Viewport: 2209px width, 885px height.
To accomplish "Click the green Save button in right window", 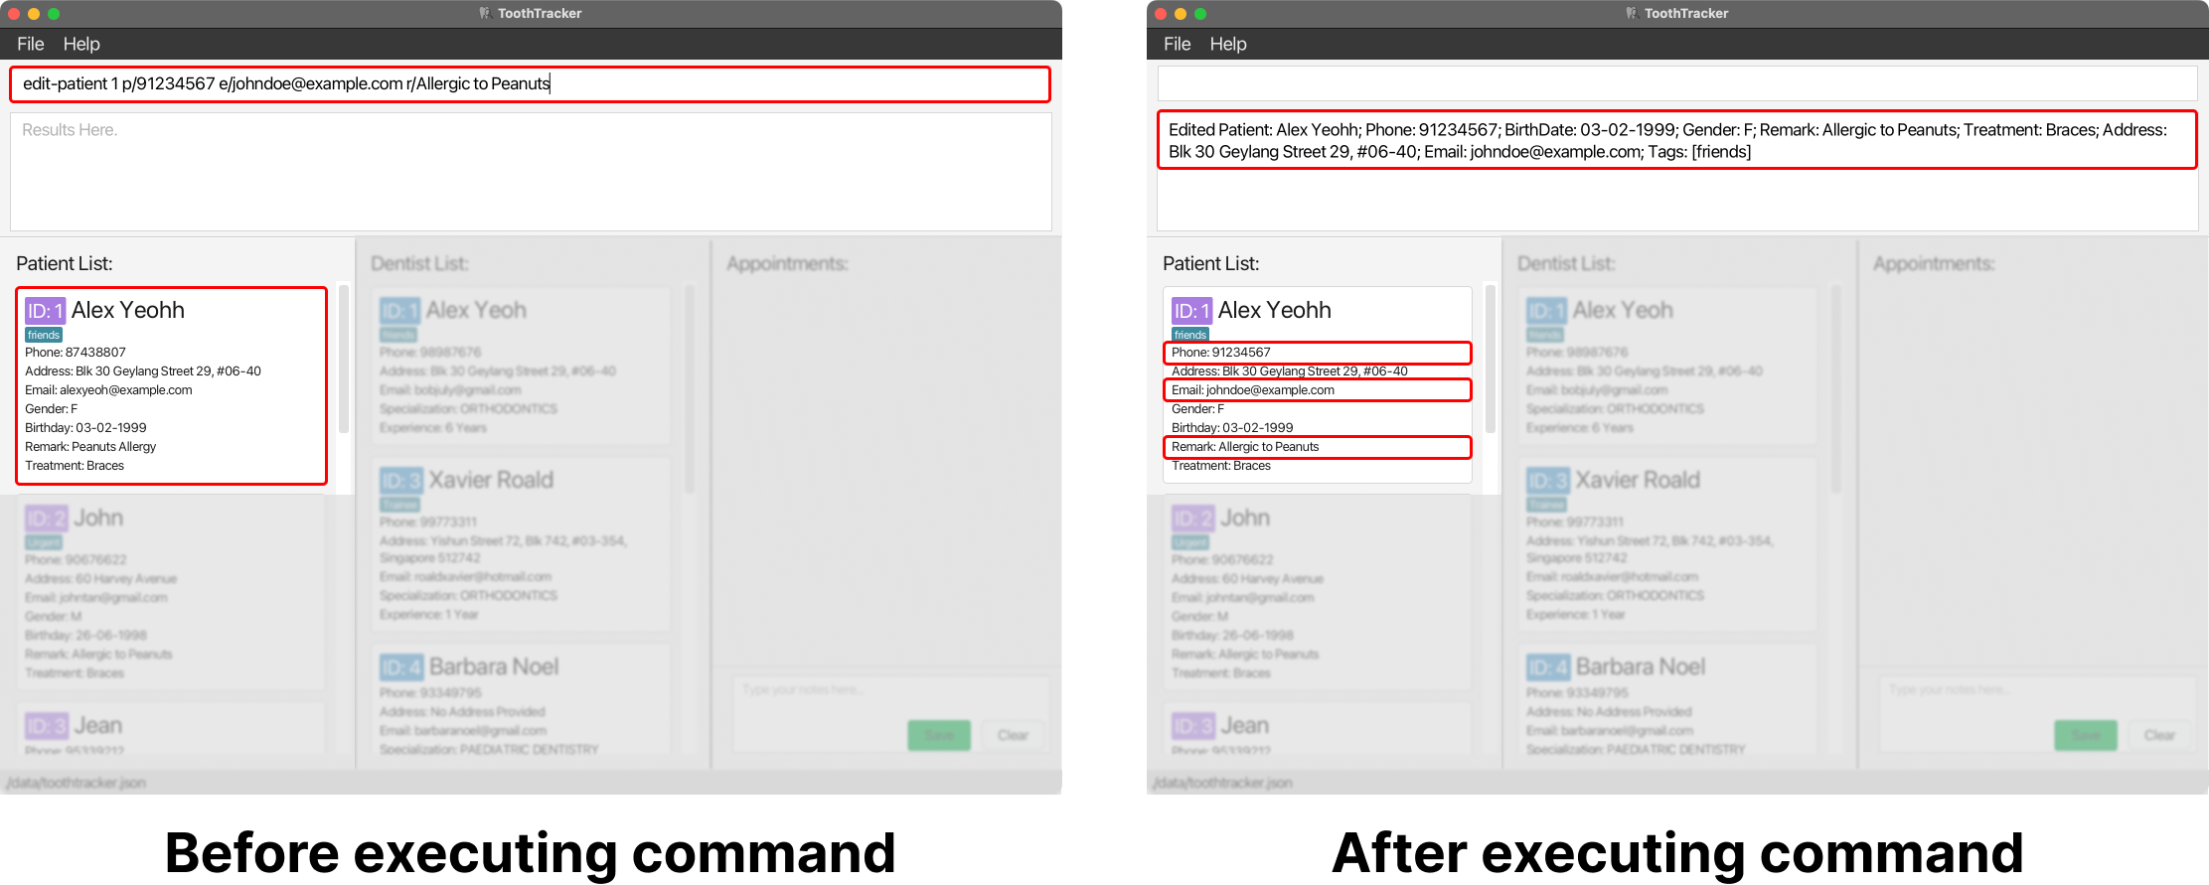I will pos(2086,735).
